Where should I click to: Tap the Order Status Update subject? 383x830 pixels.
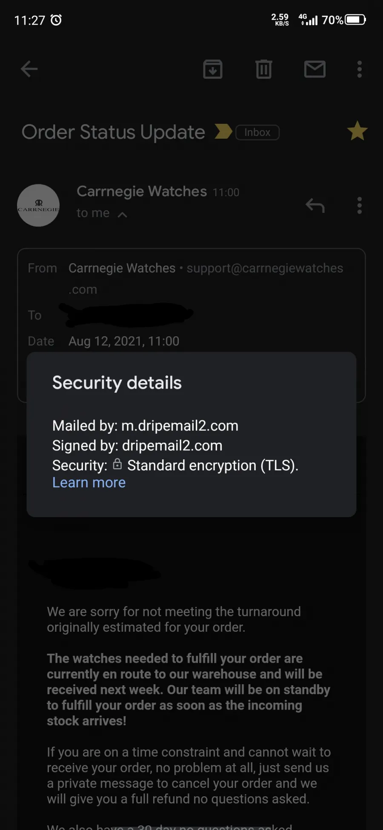click(113, 132)
